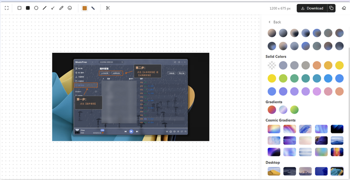Choose the misty blue mountains cosmic background
Screen dimensions: 350x180
coord(337,140)
